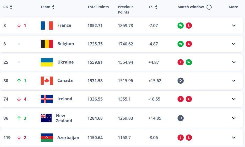The image size is (245, 147).
Task: Open the Ukraine team name link
Action: click(x=65, y=62)
